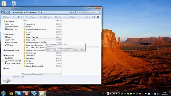Select the Spider-Man - Dimensions folder
This screenshot has width=171, height=96.
(34, 45)
